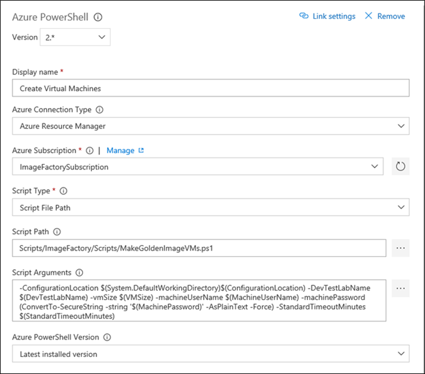Click info icon next to Azure Subscription
Image resolution: width=425 pixels, height=374 pixels.
(90, 150)
